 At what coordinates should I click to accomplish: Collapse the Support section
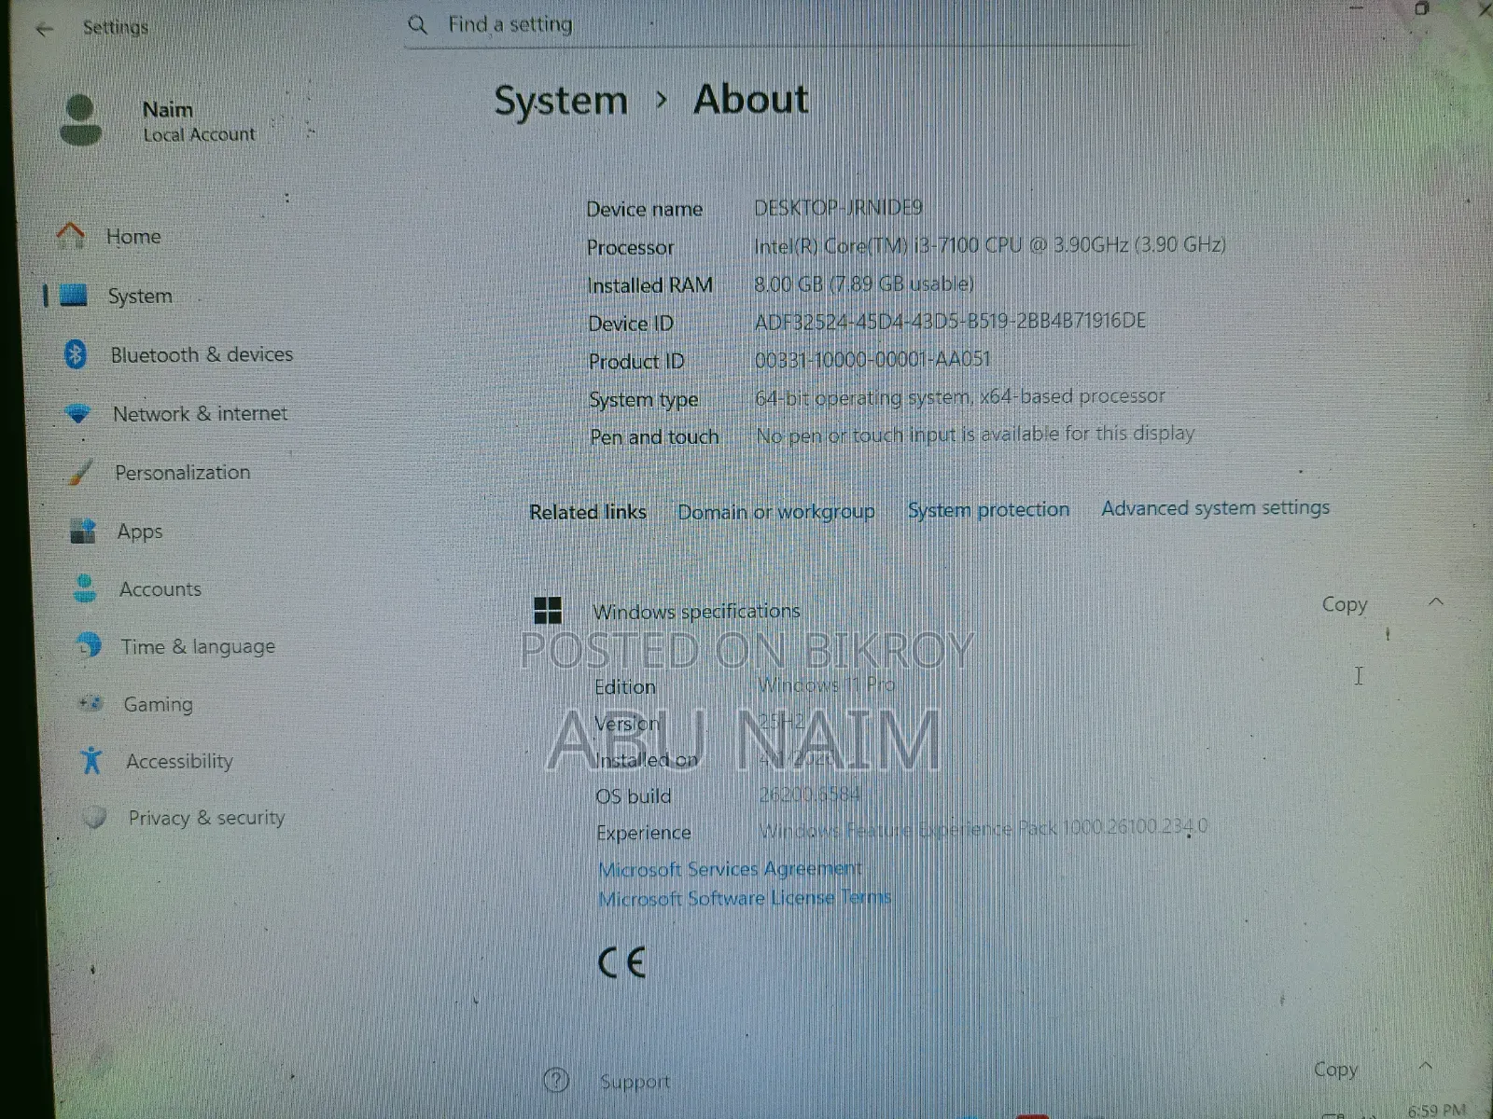click(x=1425, y=1066)
